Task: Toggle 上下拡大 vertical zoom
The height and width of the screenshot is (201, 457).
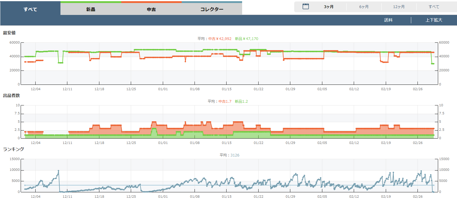Action: point(434,20)
